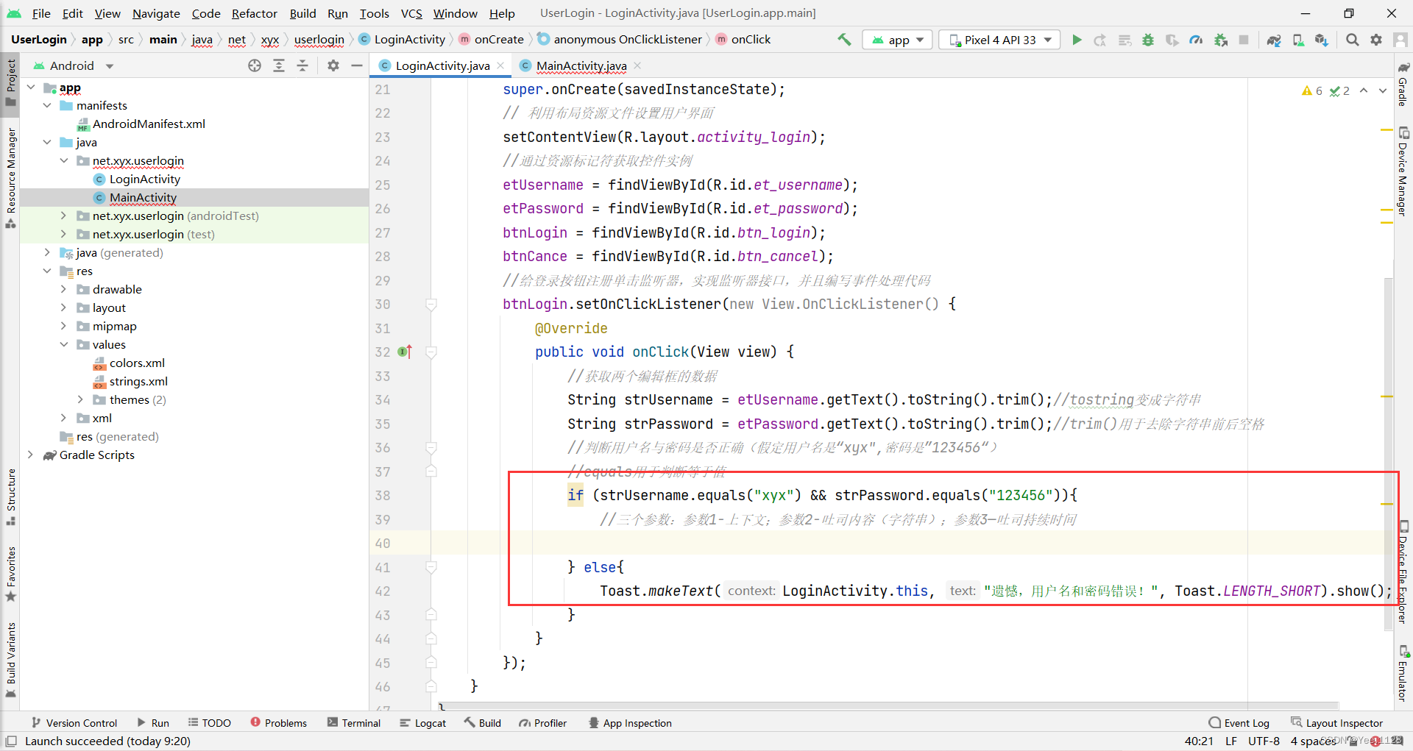Toggle the Structure side tab
1413x751 pixels.
pos(10,496)
